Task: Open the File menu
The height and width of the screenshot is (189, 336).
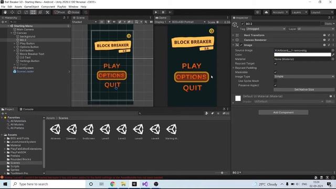Action: pyautogui.click(x=3, y=7)
